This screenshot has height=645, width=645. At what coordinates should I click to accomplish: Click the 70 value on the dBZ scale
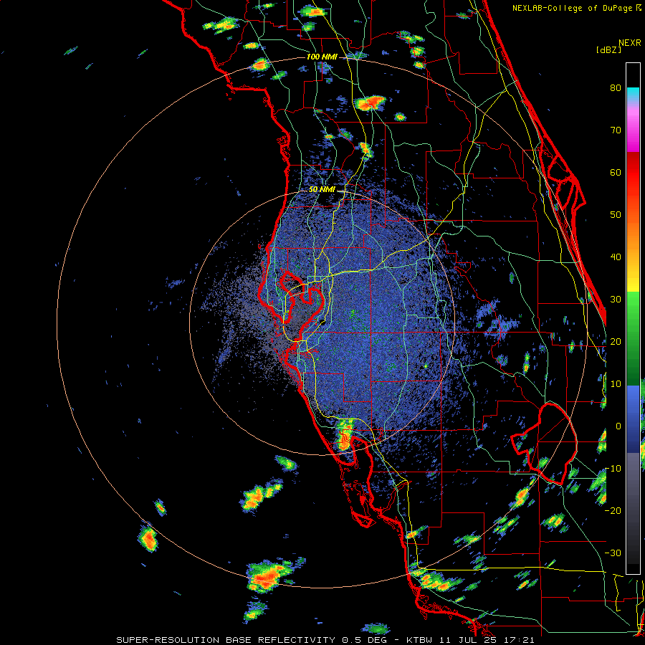(616, 130)
